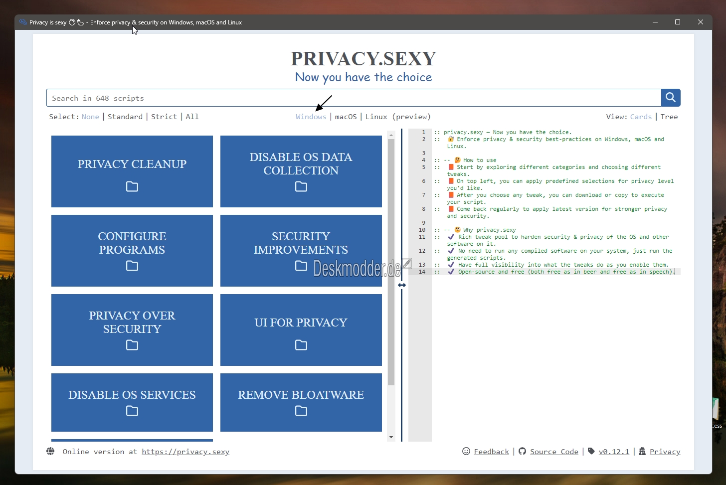Expand the Disable OS Data Collection card
The height and width of the screenshot is (485, 726).
(301, 171)
